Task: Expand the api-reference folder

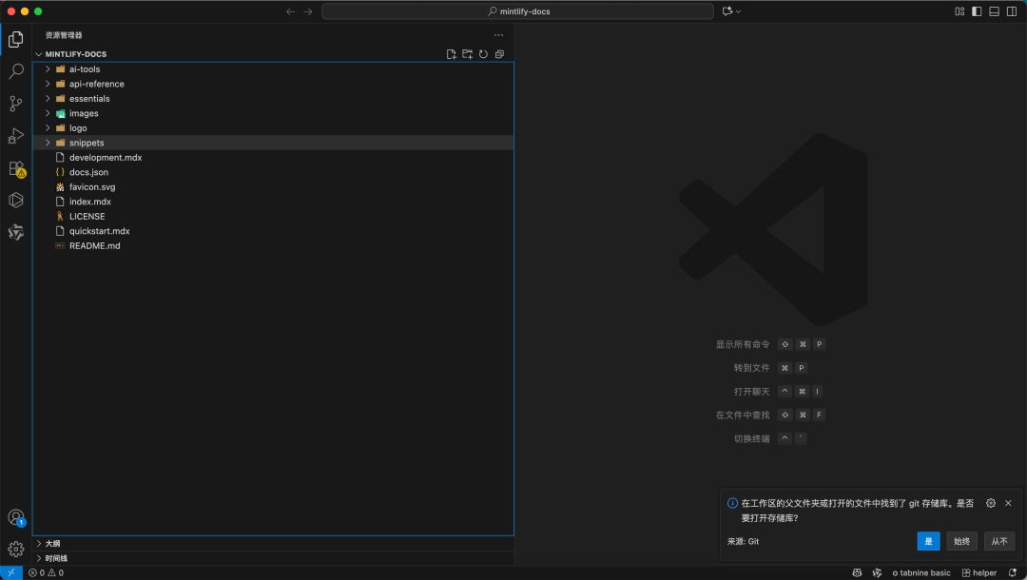Action: [x=273, y=84]
